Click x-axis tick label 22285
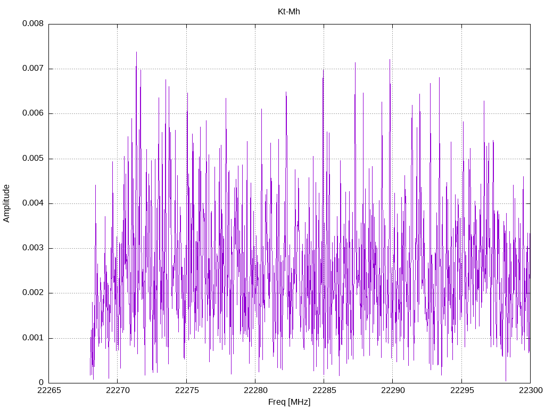This screenshot has height=409, width=545. 324,390
